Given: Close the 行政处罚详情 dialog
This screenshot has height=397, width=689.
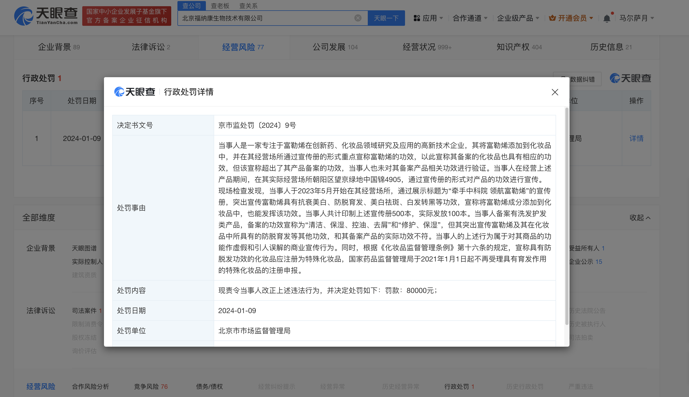Looking at the screenshot, I should 555,92.
